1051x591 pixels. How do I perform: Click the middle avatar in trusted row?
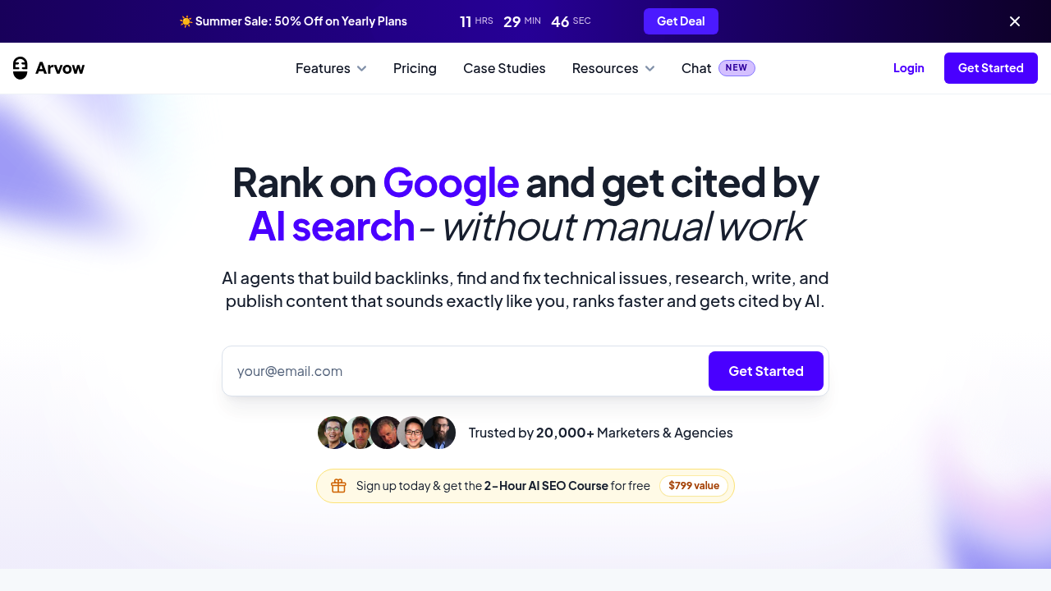[x=387, y=433]
